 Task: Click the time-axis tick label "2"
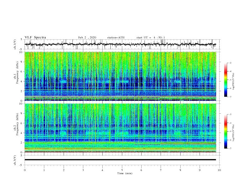[x=64, y=170]
